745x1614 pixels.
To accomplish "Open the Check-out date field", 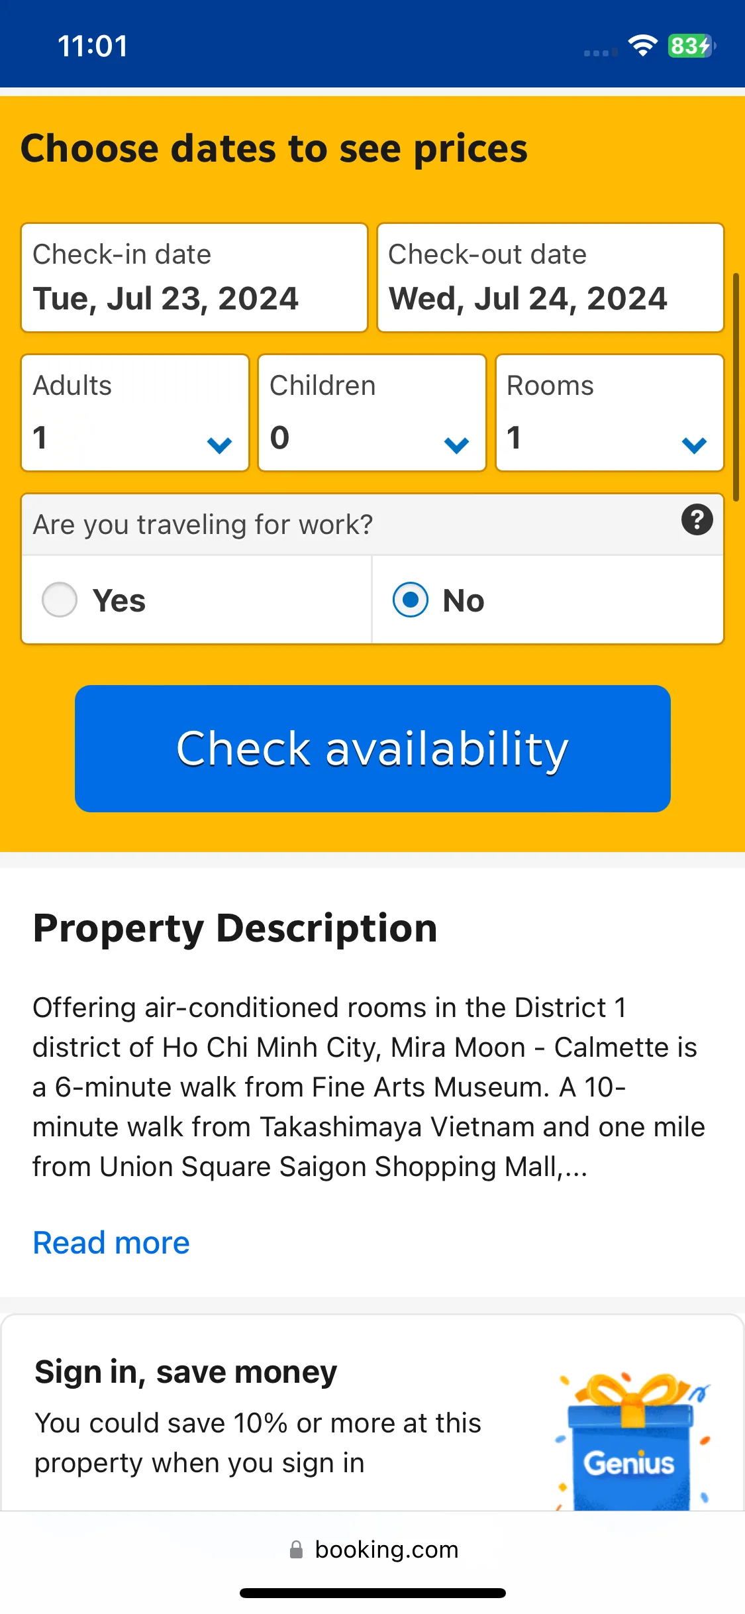I will 550,278.
